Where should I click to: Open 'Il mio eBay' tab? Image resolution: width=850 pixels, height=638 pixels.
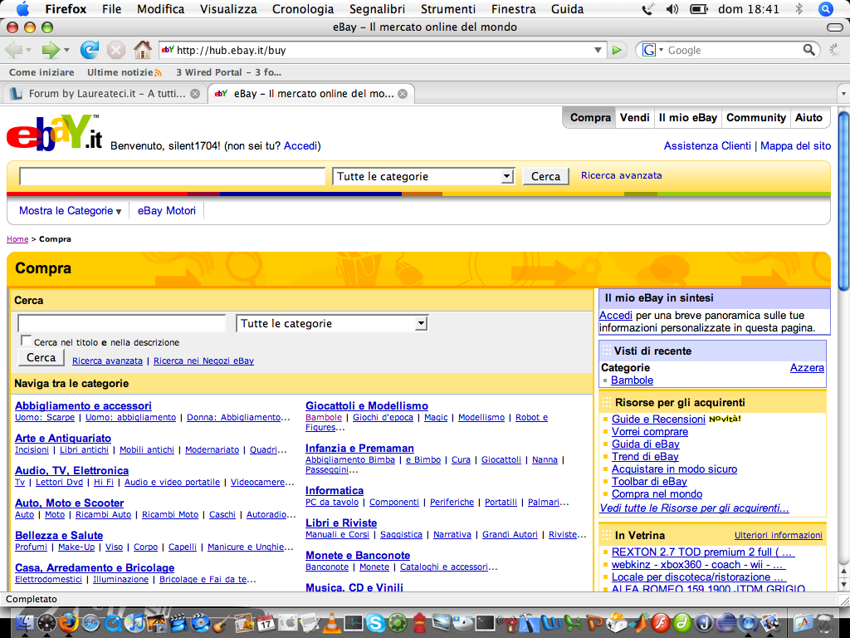688,118
